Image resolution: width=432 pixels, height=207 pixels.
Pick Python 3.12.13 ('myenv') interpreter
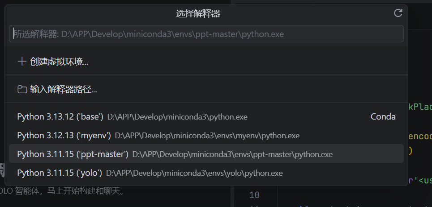pyautogui.click(x=64, y=135)
